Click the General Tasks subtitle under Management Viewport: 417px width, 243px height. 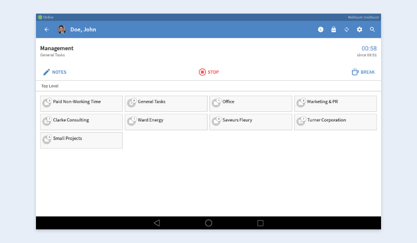[52, 55]
